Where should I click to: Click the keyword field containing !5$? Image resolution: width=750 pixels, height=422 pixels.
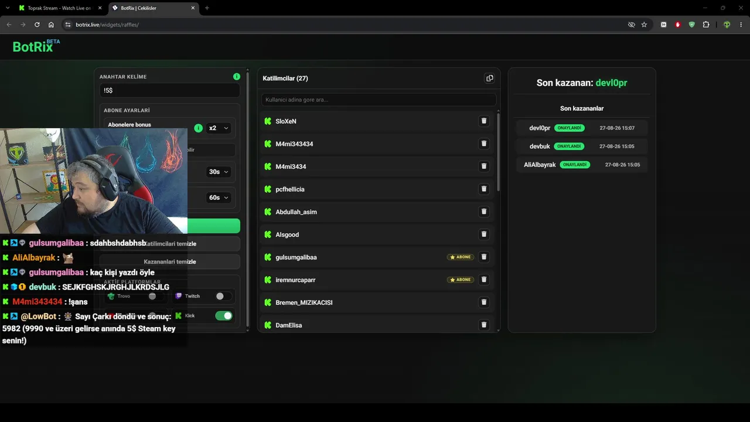(x=169, y=90)
